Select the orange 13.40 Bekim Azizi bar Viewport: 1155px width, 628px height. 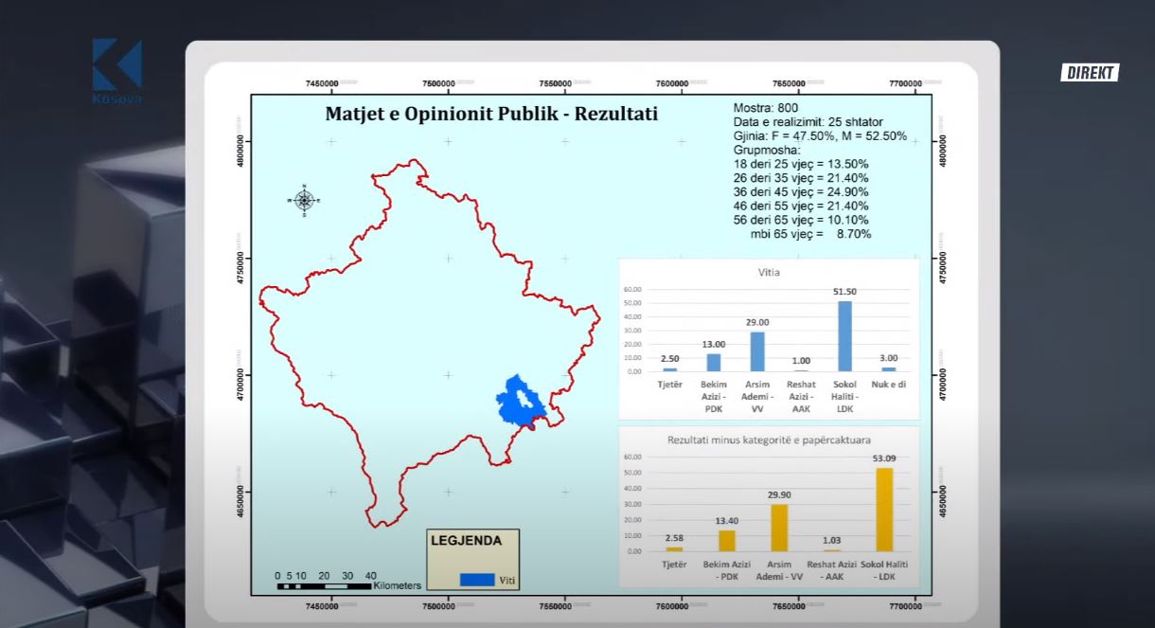coord(727,540)
